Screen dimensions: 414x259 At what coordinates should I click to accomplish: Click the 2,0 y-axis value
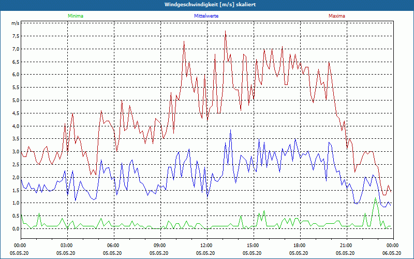point(16,177)
